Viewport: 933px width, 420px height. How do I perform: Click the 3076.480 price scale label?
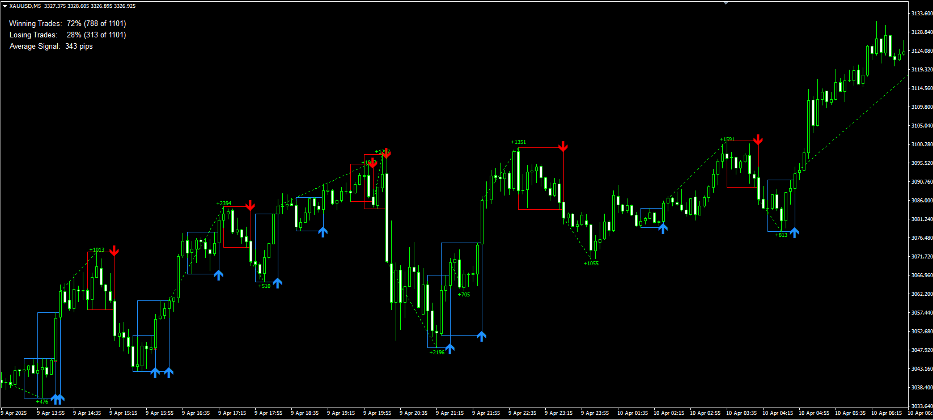tap(922, 237)
